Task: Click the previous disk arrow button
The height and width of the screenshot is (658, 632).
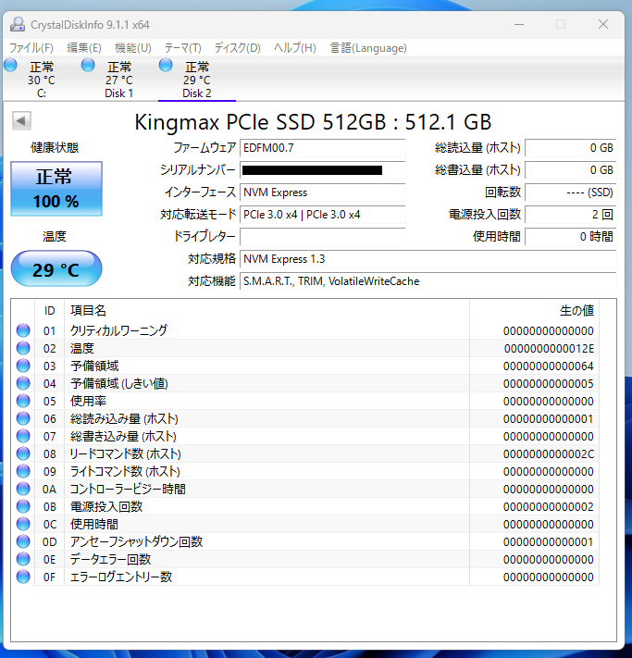Action: 21,121
